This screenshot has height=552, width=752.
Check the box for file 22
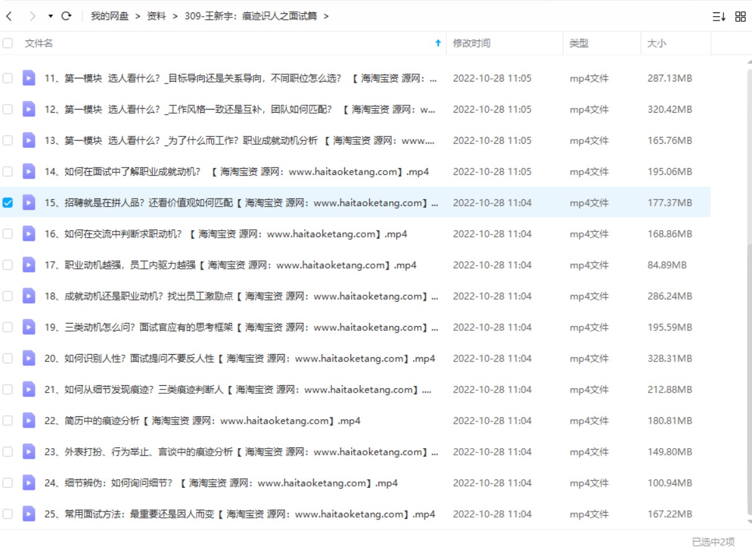click(x=7, y=420)
